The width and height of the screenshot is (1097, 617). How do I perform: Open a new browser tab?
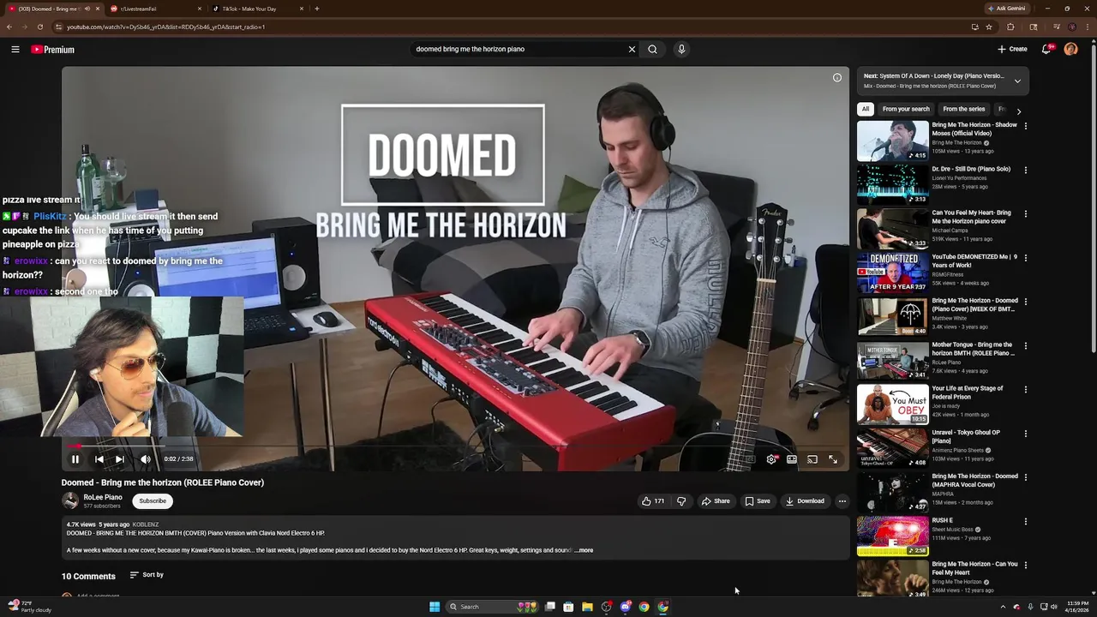point(317,9)
